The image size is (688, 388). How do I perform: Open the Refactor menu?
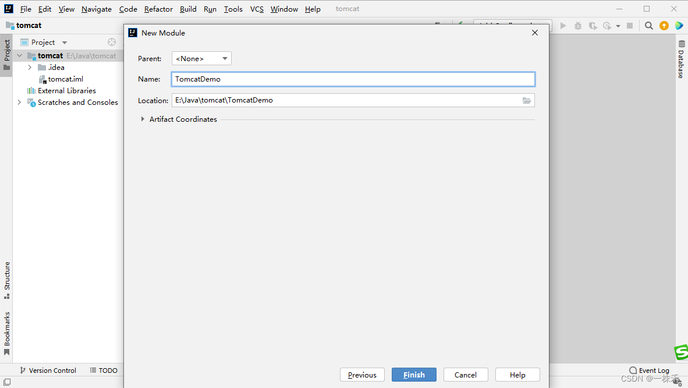coord(158,9)
